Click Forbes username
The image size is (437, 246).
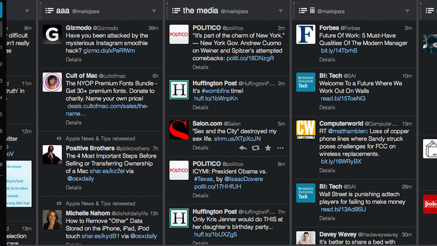point(329,28)
